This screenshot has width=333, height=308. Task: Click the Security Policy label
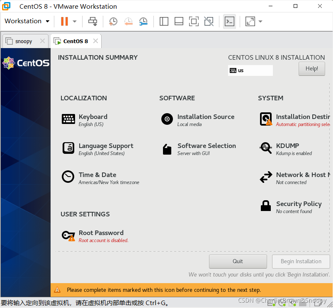tap(299, 204)
